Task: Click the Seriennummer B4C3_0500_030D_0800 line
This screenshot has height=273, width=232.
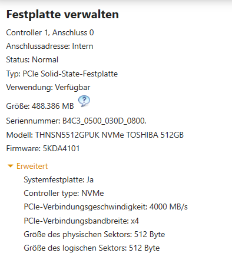Action: (x=77, y=121)
